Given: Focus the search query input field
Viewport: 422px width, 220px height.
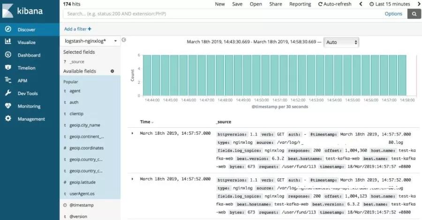Looking at the screenshot, I should (x=222, y=14).
